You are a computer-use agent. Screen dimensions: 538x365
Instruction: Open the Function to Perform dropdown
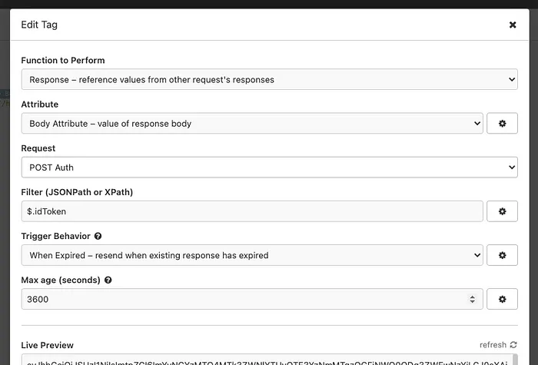(x=269, y=79)
